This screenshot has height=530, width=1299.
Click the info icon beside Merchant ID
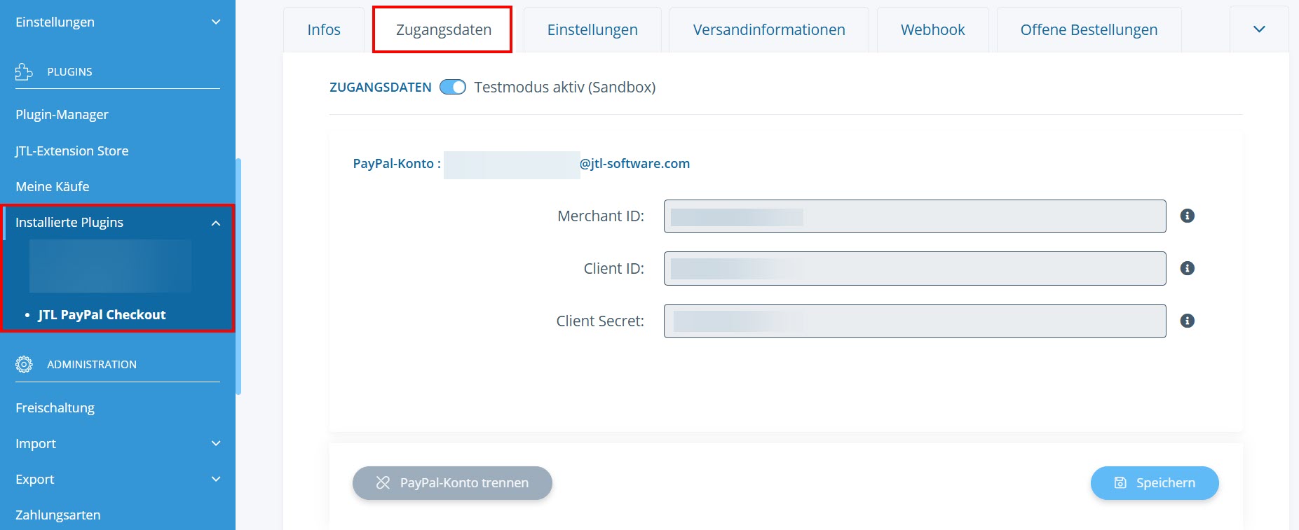coord(1187,216)
